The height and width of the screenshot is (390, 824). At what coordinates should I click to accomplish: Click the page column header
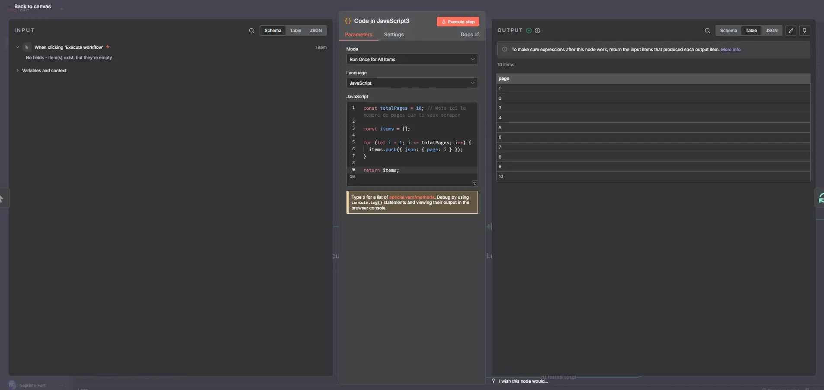(x=653, y=79)
